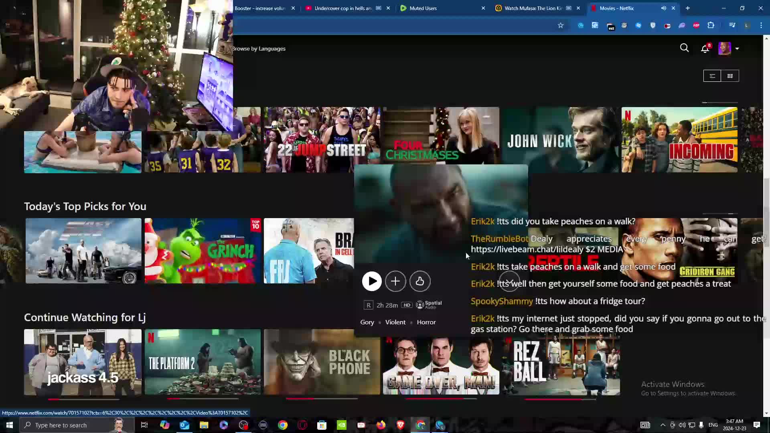Image resolution: width=770 pixels, height=433 pixels.
Task: Open File Explorer from taskbar
Action: [x=204, y=425]
